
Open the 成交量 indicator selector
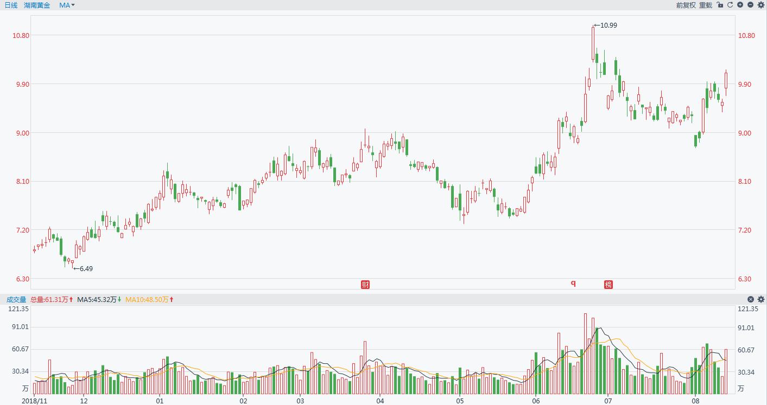click(16, 299)
